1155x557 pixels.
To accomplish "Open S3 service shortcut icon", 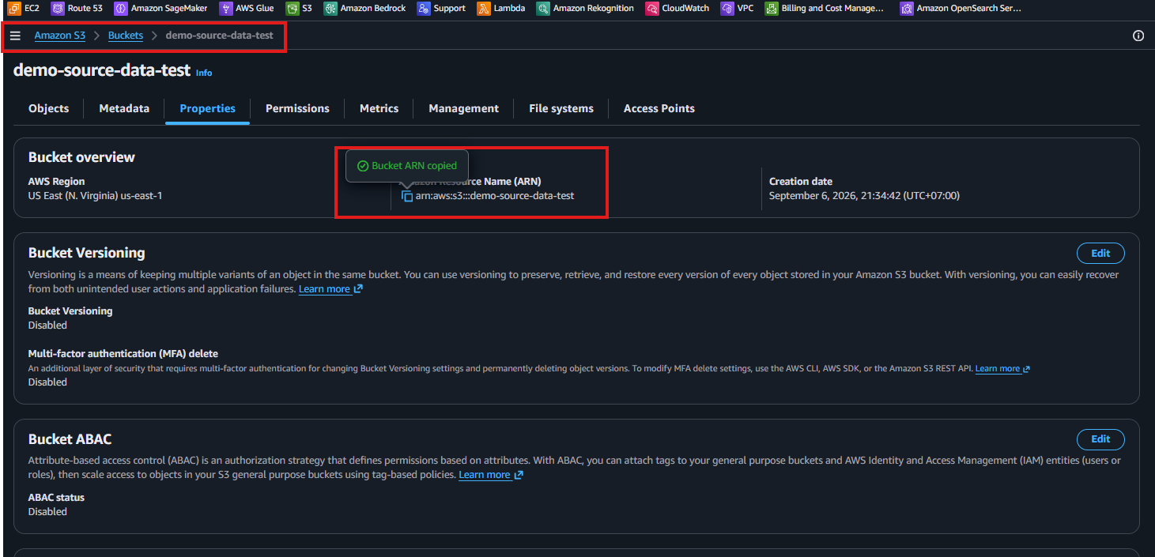I will [292, 9].
